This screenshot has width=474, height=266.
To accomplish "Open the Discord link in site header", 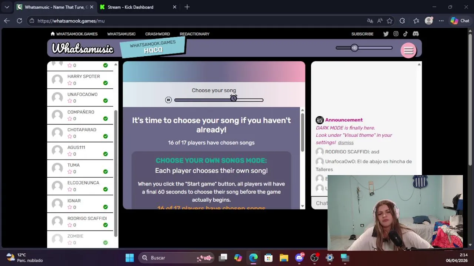I will [x=415, y=34].
